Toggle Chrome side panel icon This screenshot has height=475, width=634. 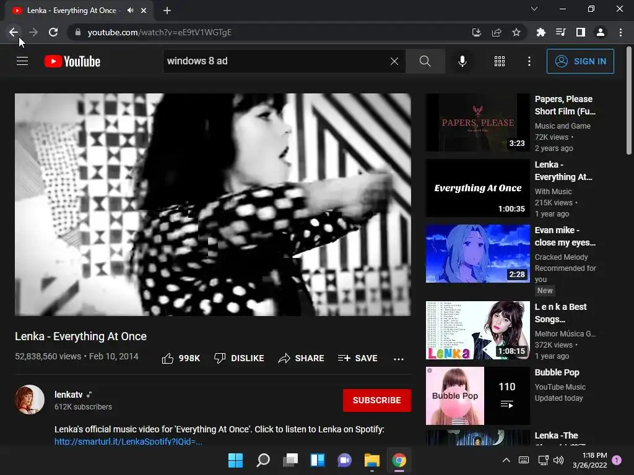pos(581,32)
